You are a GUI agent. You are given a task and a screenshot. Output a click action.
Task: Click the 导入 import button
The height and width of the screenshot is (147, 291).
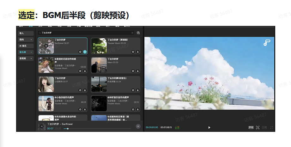tap(26, 33)
